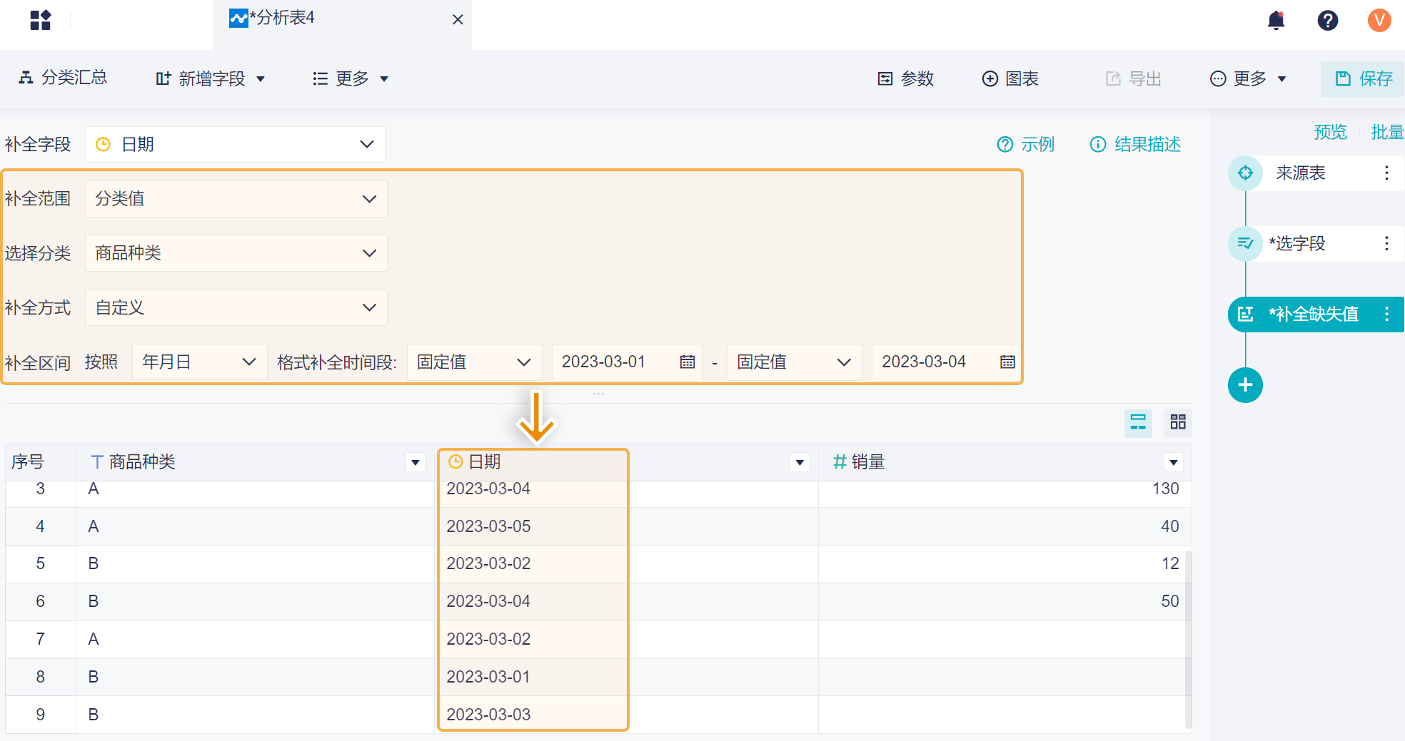Viewport: 1405px width, 741px height.
Task: Select row number 7 in the table
Action: [41, 639]
